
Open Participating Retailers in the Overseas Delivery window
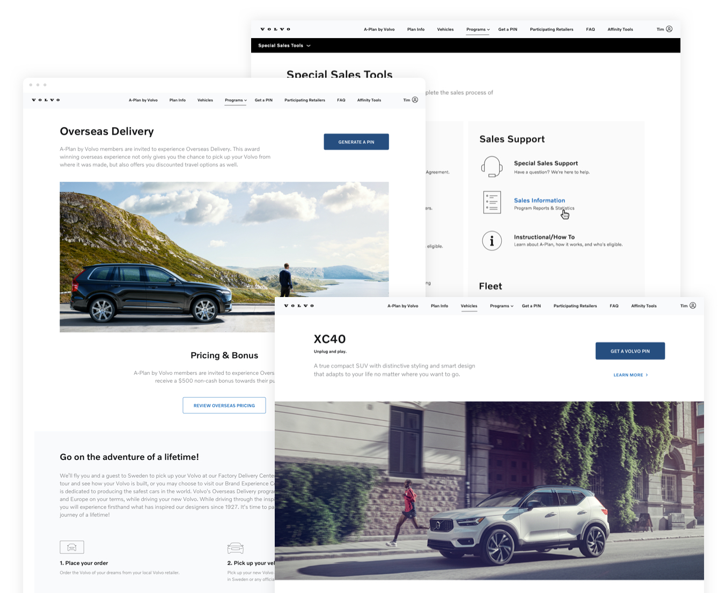304,100
